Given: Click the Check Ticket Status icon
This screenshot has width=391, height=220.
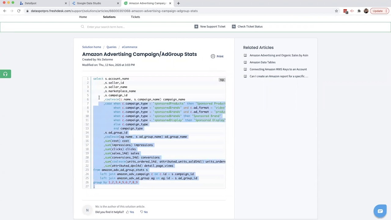Looking at the screenshot, I should coord(234,27).
